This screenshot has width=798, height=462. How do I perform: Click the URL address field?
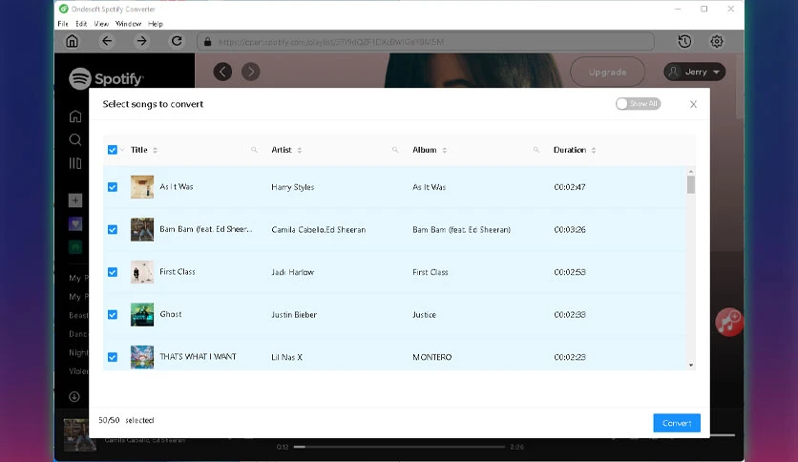click(x=425, y=42)
